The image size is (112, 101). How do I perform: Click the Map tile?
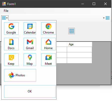(30, 60)
